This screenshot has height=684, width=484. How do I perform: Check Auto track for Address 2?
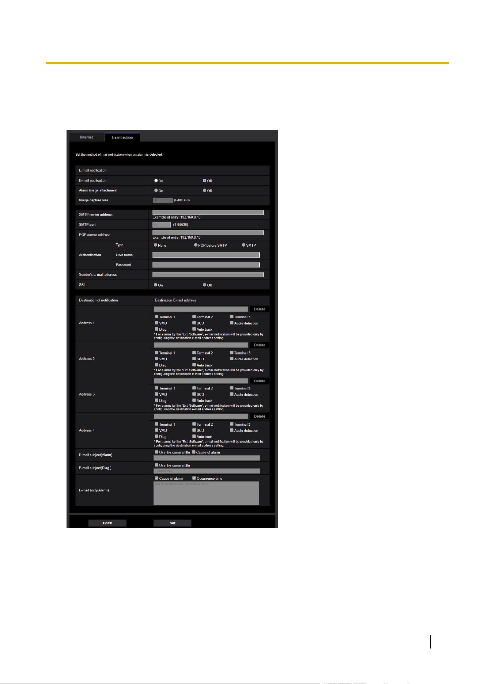tap(194, 365)
